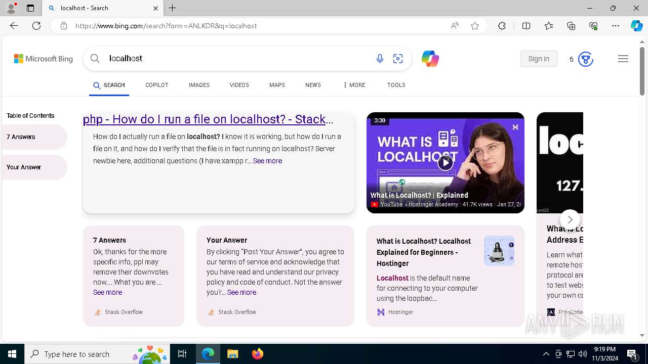Viewport: 648px width, 364px height.
Task: Switch to the VIDEOS tab
Action: coord(239,85)
